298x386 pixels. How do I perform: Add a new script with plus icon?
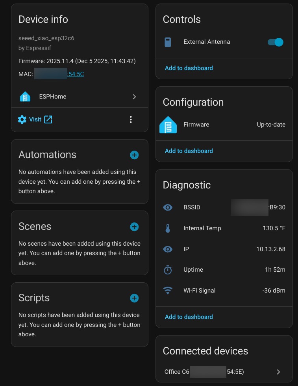coord(134,298)
